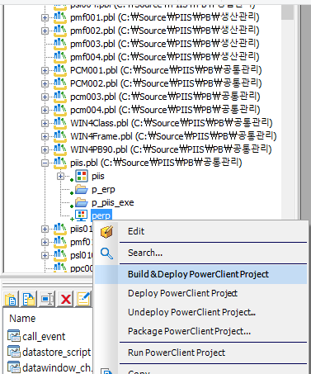Select the piis application object icon

pos(82,176)
